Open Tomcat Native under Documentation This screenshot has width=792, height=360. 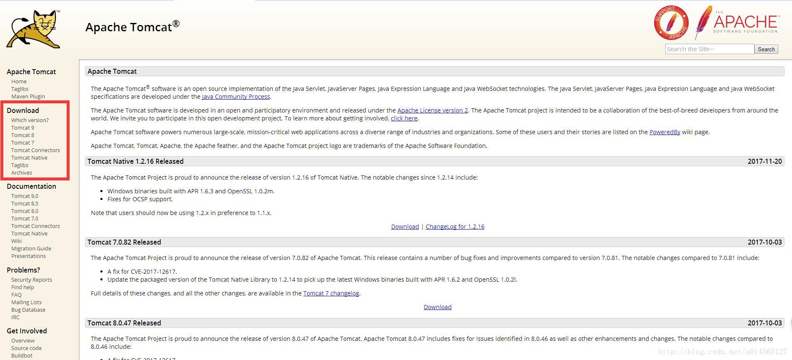click(29, 233)
